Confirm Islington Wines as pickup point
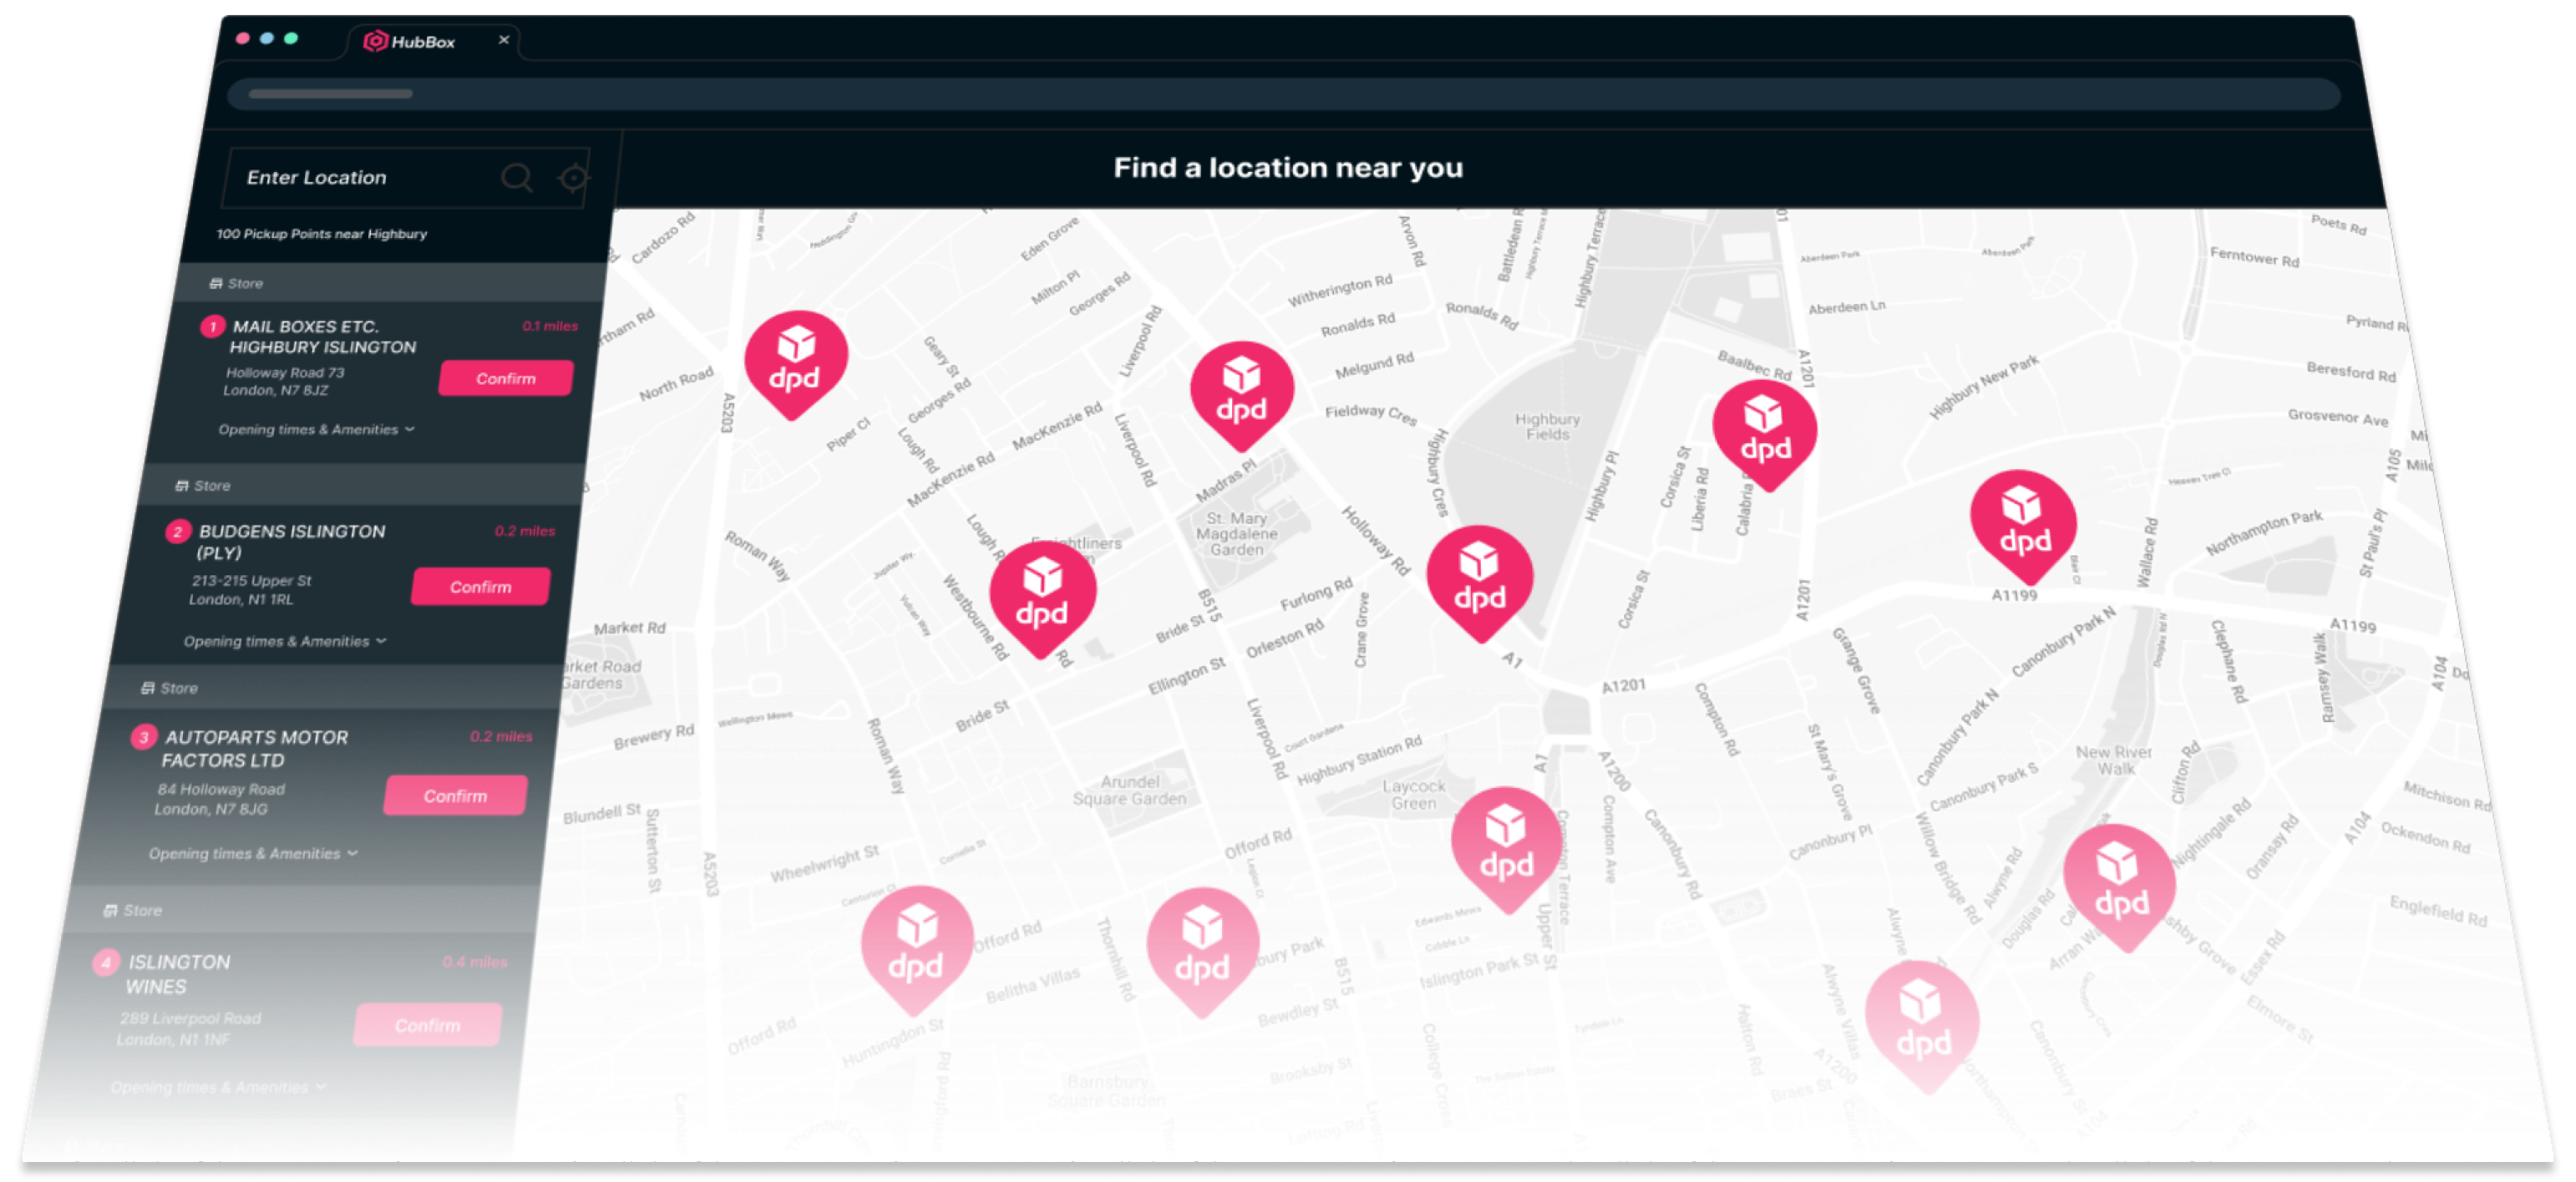This screenshot has height=1182, width=2576. click(x=428, y=1026)
